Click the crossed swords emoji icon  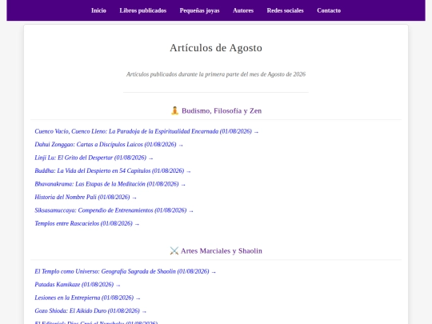click(x=174, y=250)
